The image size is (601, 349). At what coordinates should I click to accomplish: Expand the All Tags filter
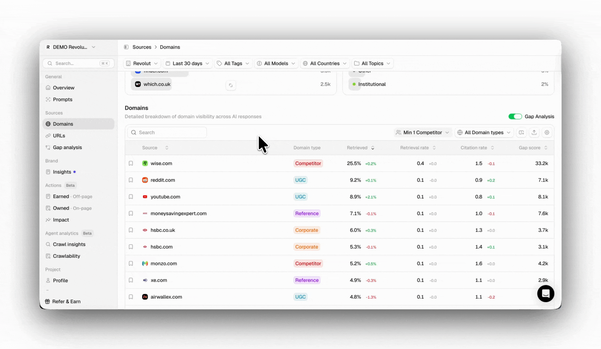[233, 63]
